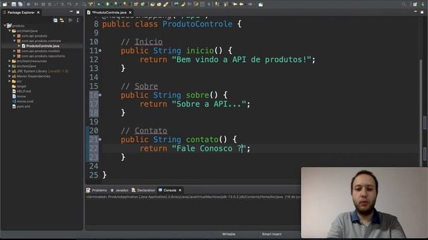The height and width of the screenshot is (240, 428).
Task: Click the Coverage run toolbar icon
Action: [x=116, y=5]
